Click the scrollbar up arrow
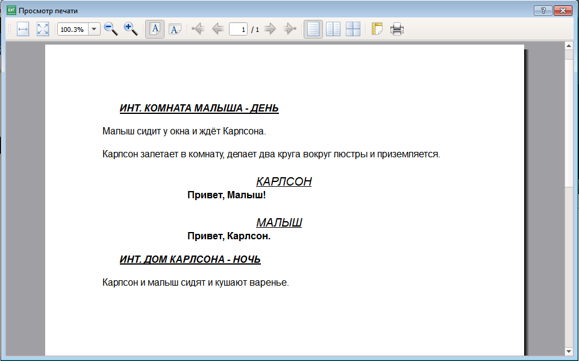 pos(569,46)
